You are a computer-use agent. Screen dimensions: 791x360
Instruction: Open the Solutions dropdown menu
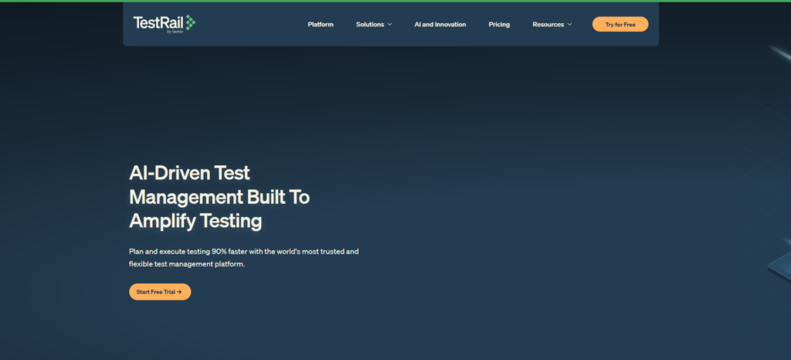pyautogui.click(x=370, y=25)
